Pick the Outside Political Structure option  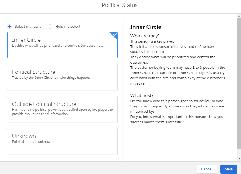coord(62,109)
